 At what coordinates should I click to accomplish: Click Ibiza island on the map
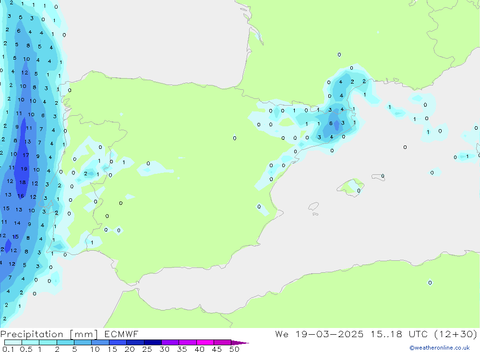313,207
